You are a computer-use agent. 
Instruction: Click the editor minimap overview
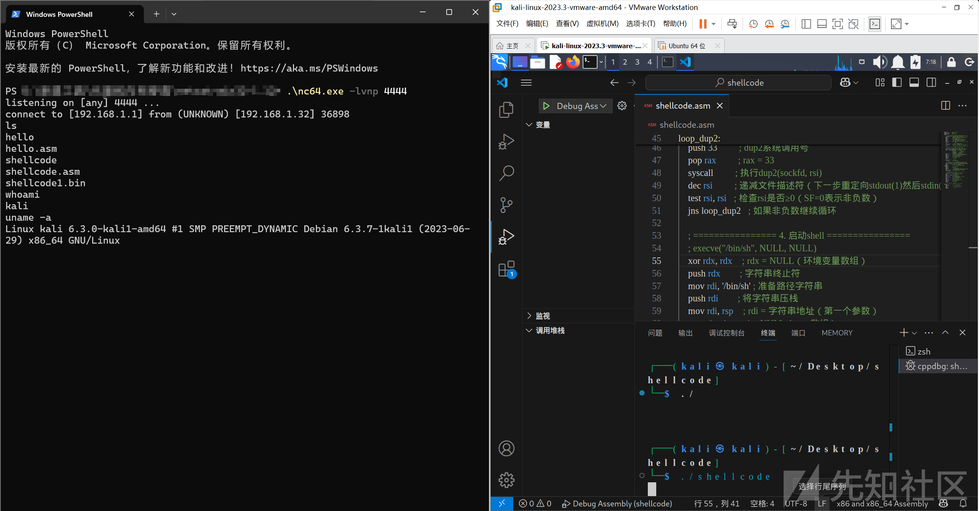pos(957,161)
